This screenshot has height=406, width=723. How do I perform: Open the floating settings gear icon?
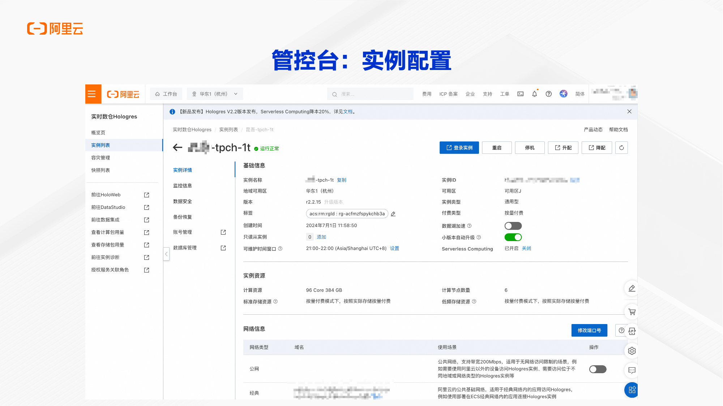coord(632,351)
